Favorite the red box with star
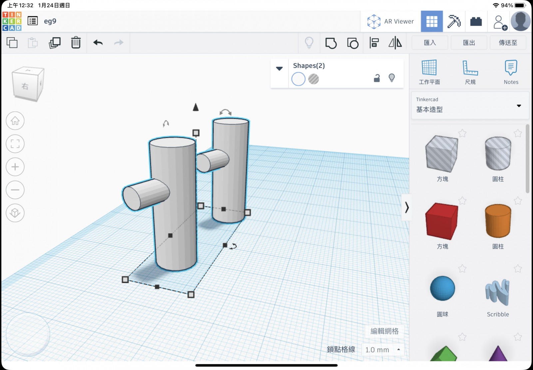533x370 pixels. coord(462,201)
